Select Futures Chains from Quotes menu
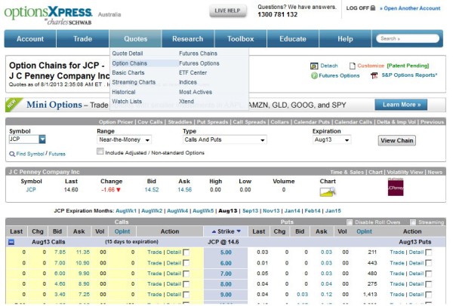 [x=198, y=54]
